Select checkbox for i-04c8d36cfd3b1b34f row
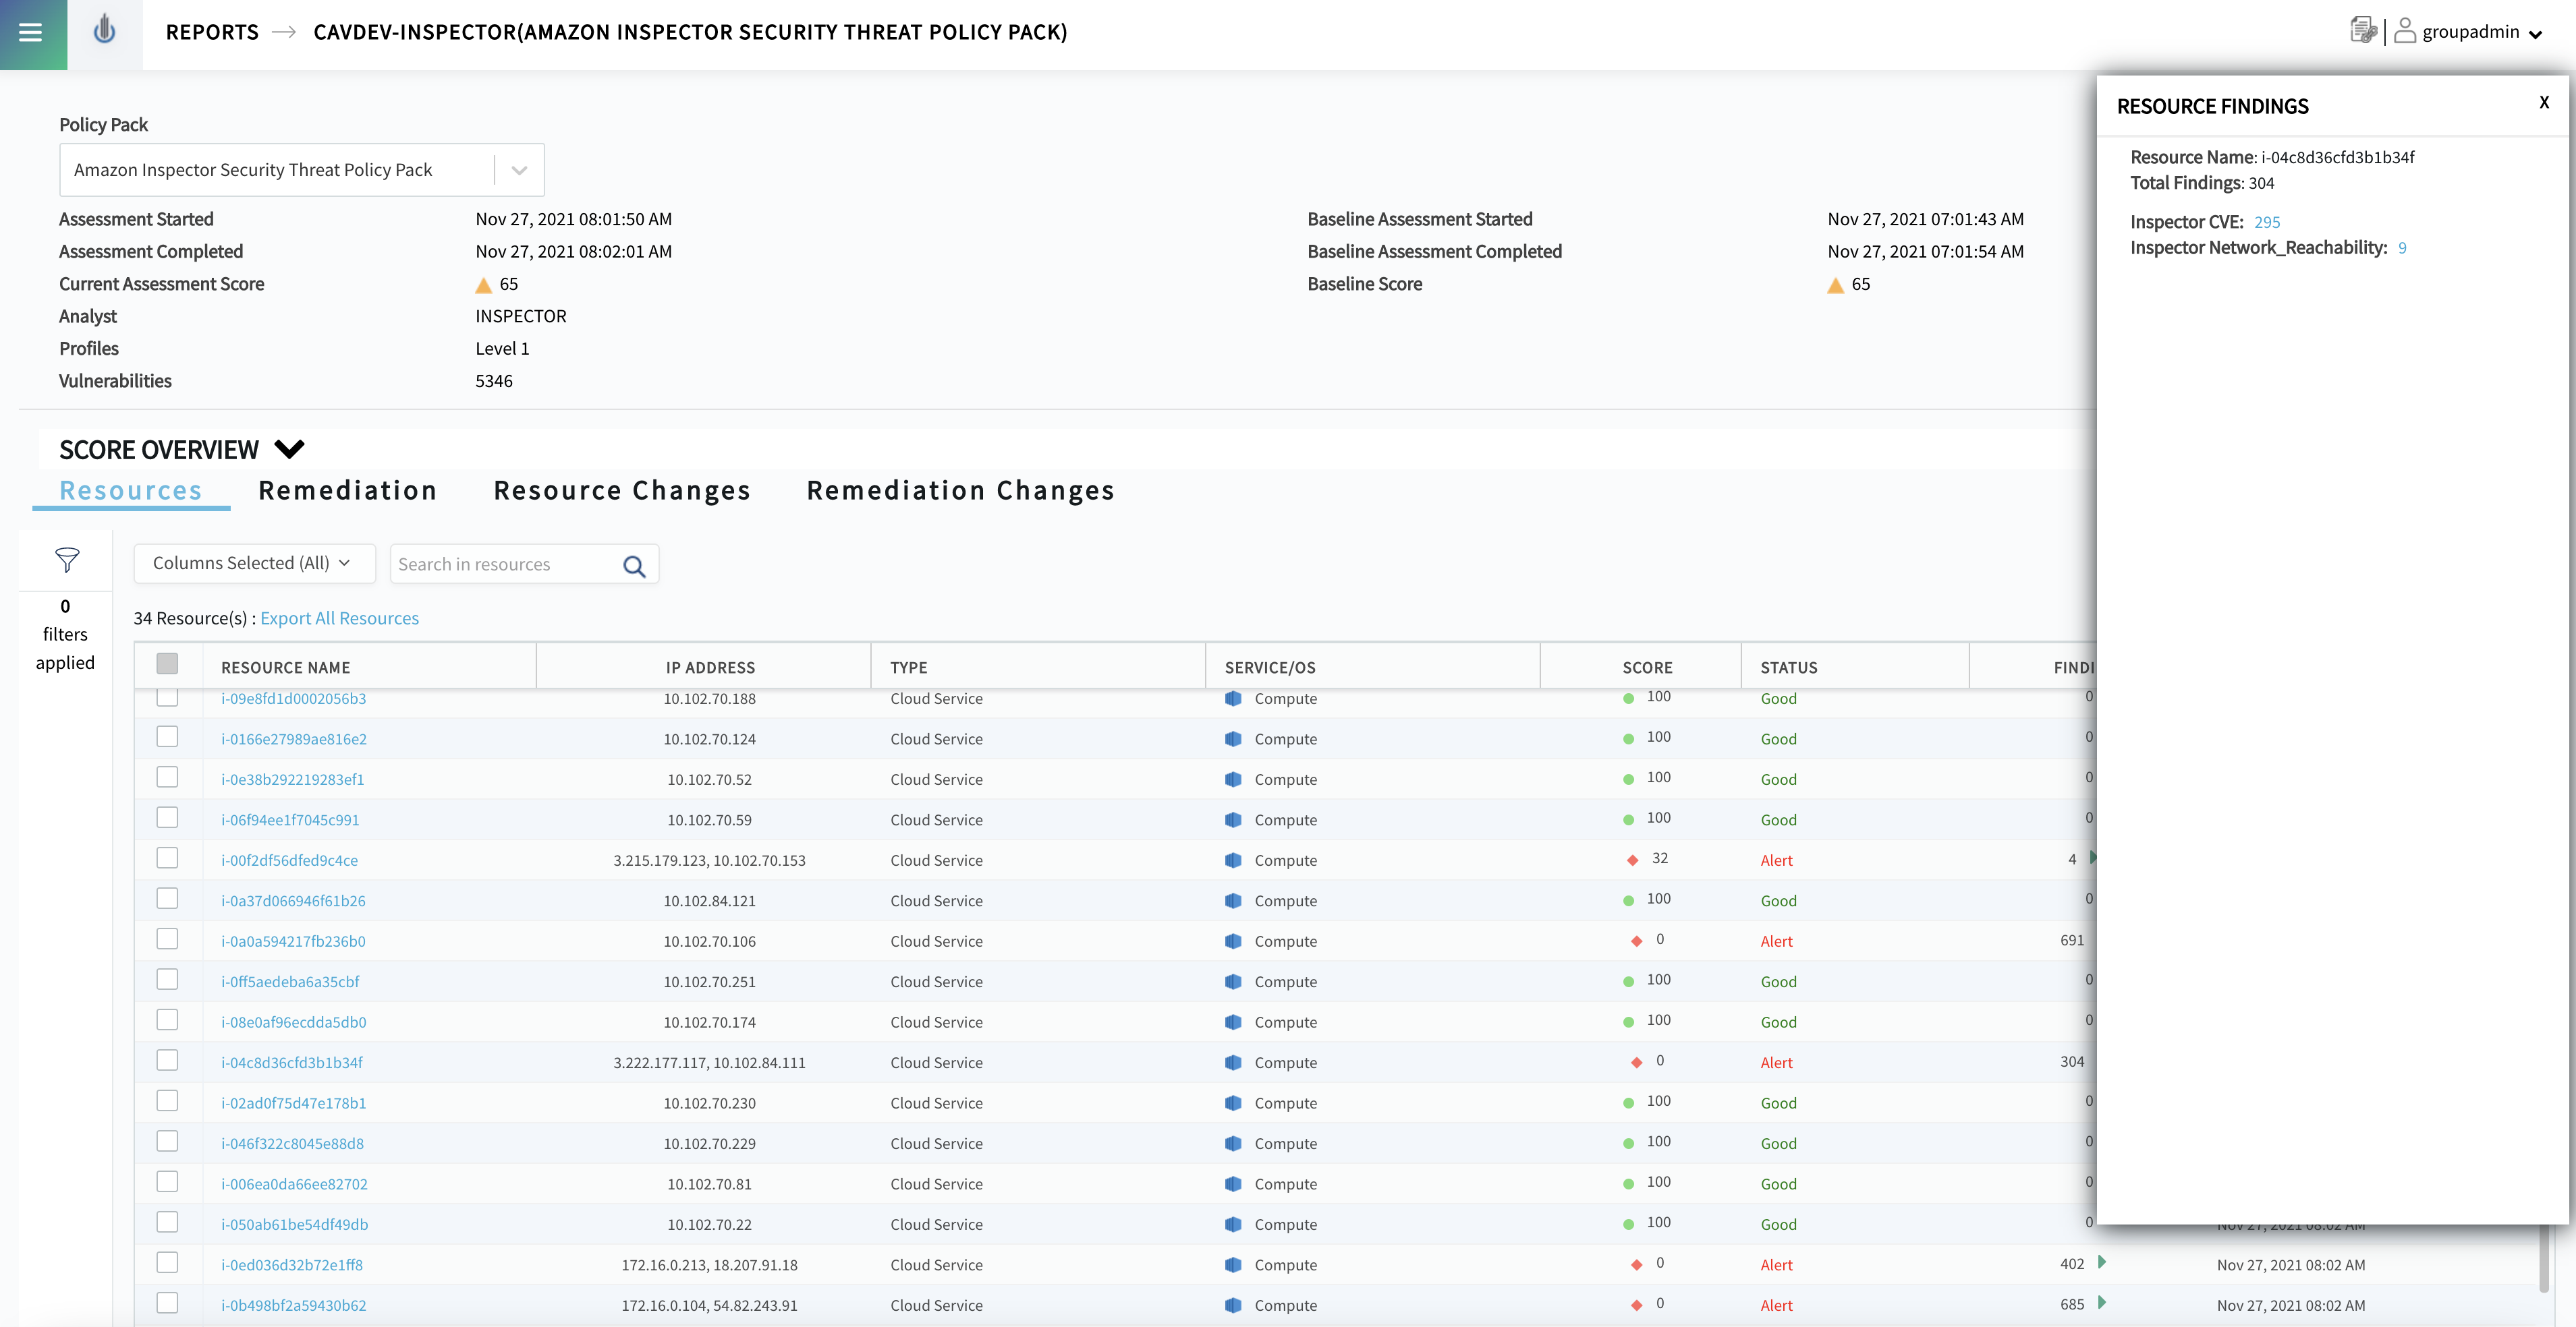This screenshot has width=2576, height=1327. point(167,1060)
